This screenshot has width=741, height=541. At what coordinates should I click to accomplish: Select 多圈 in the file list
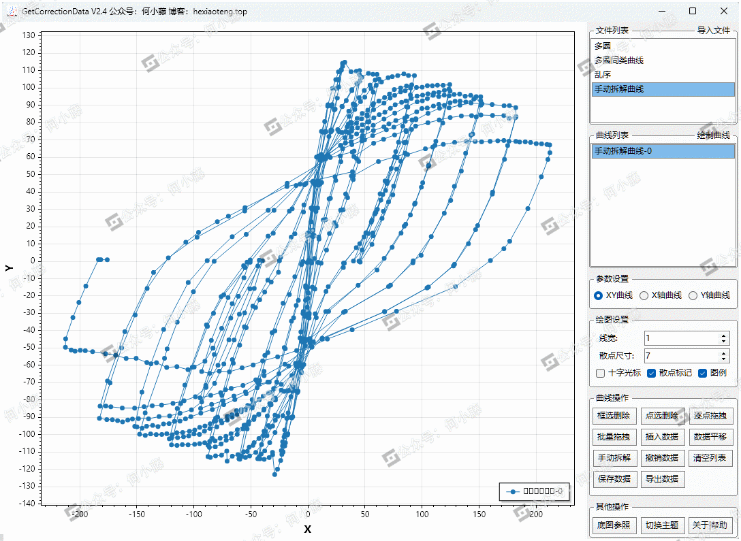[603, 46]
